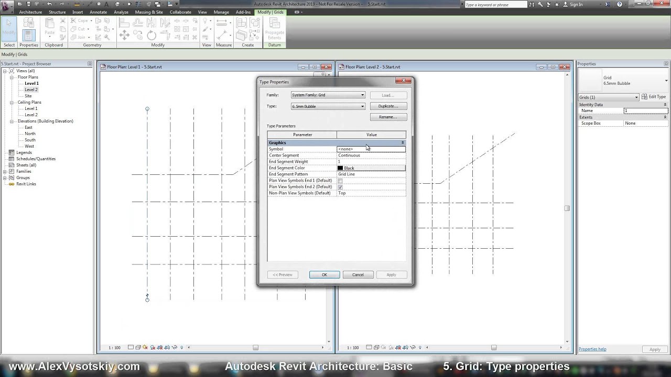671x377 pixels.
Task: Enable Plan View Symbols End 1 checkbox
Action: pyautogui.click(x=340, y=181)
